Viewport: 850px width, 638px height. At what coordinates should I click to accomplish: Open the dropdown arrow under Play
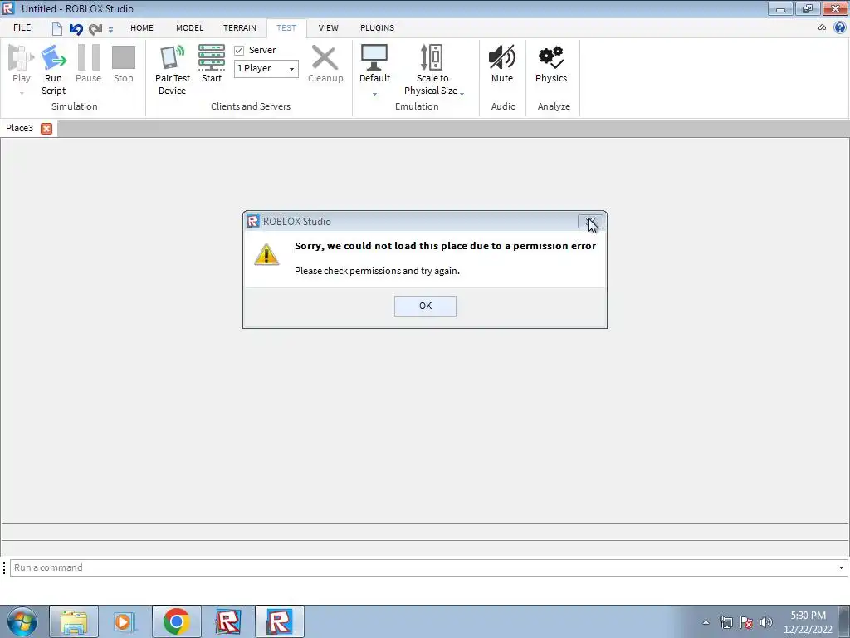point(22,93)
